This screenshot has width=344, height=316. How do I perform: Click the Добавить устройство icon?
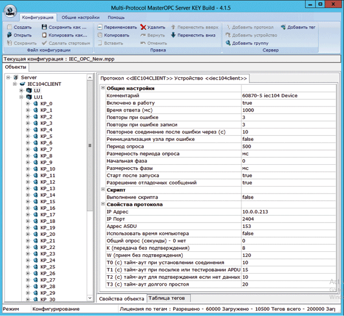[228, 35]
